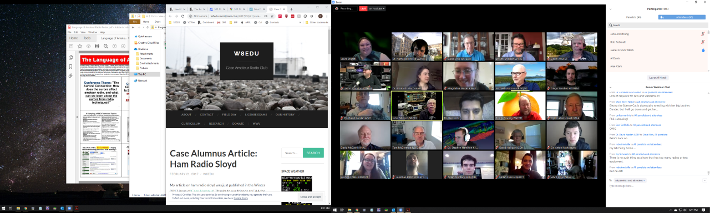Click Curriculum link in site menu
Image resolution: width=710 pixels, height=213 pixels.
191,124
